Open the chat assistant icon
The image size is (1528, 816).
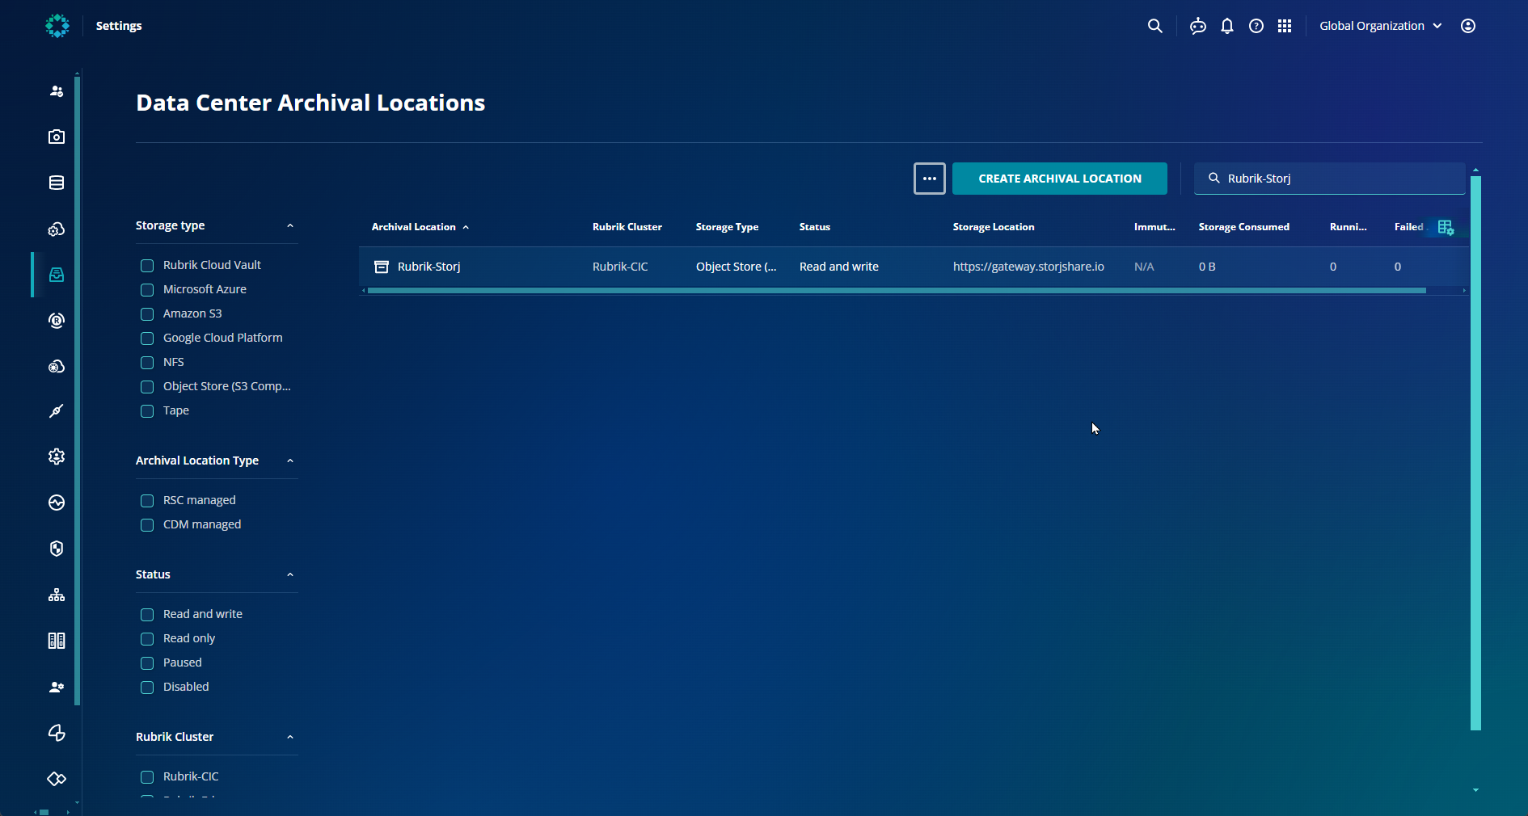1198,26
